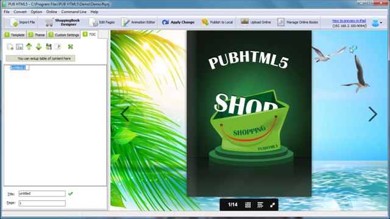Confirm title with green checkmark
This screenshot has height=219, width=390.
point(71,193)
